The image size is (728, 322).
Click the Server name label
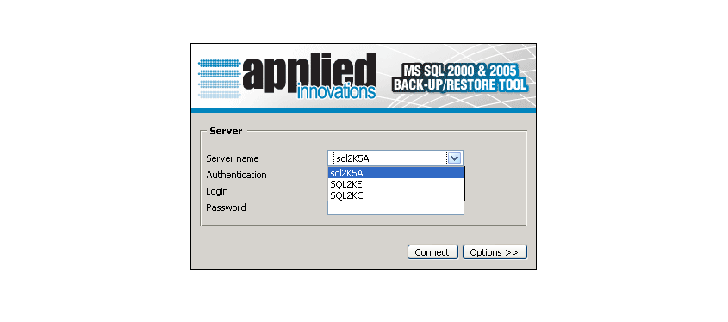pos(233,158)
